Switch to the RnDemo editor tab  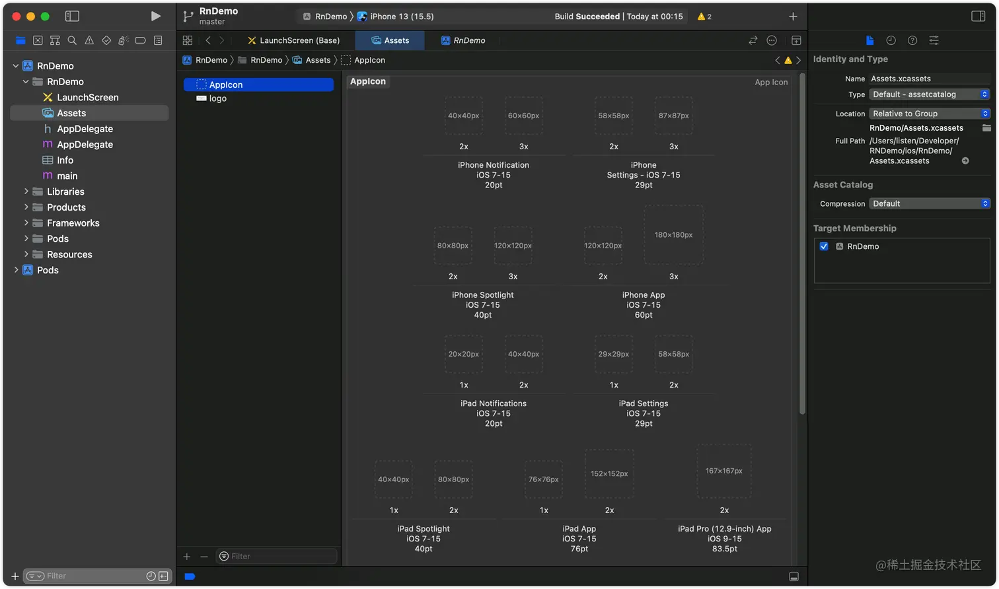pyautogui.click(x=463, y=40)
